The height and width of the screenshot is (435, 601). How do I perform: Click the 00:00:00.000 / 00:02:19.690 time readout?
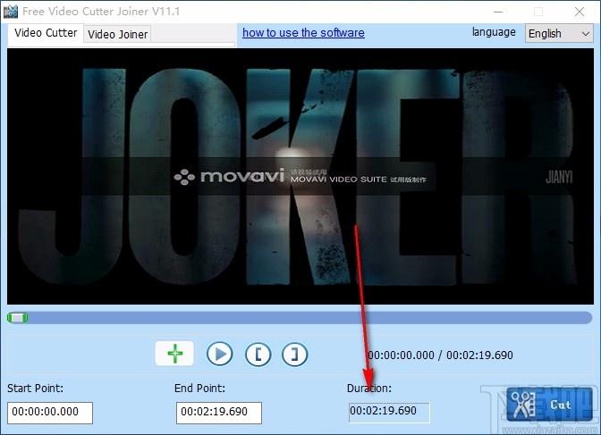click(x=440, y=355)
